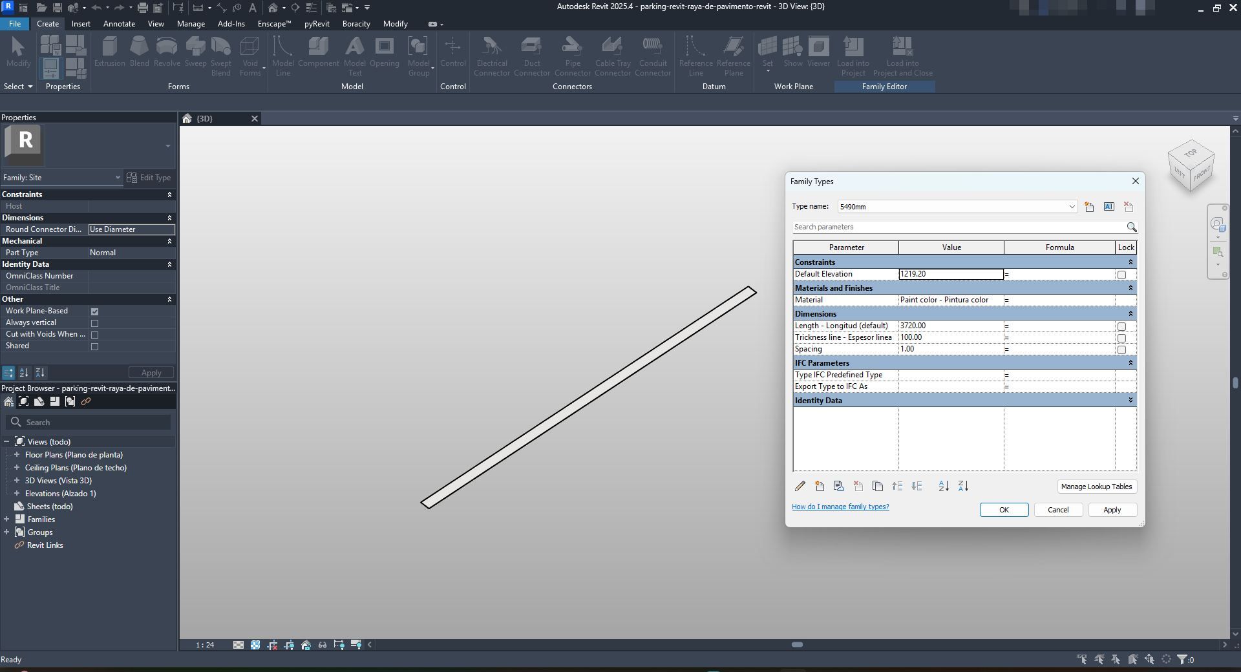Create new family type icon
Screen dimensions: 1241x672
tap(1089, 207)
